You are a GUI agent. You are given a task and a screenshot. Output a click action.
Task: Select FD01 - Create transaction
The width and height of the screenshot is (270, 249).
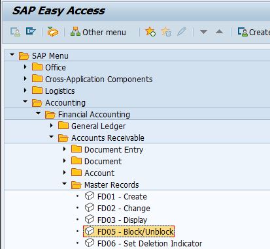122,197
